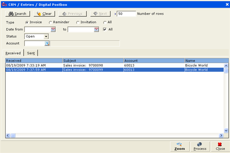Click the Previous navigation button
The image size is (230, 153).
(73, 14)
